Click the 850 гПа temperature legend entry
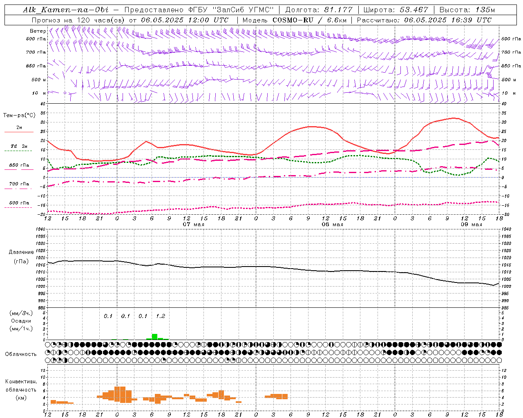 pyautogui.click(x=19, y=165)
